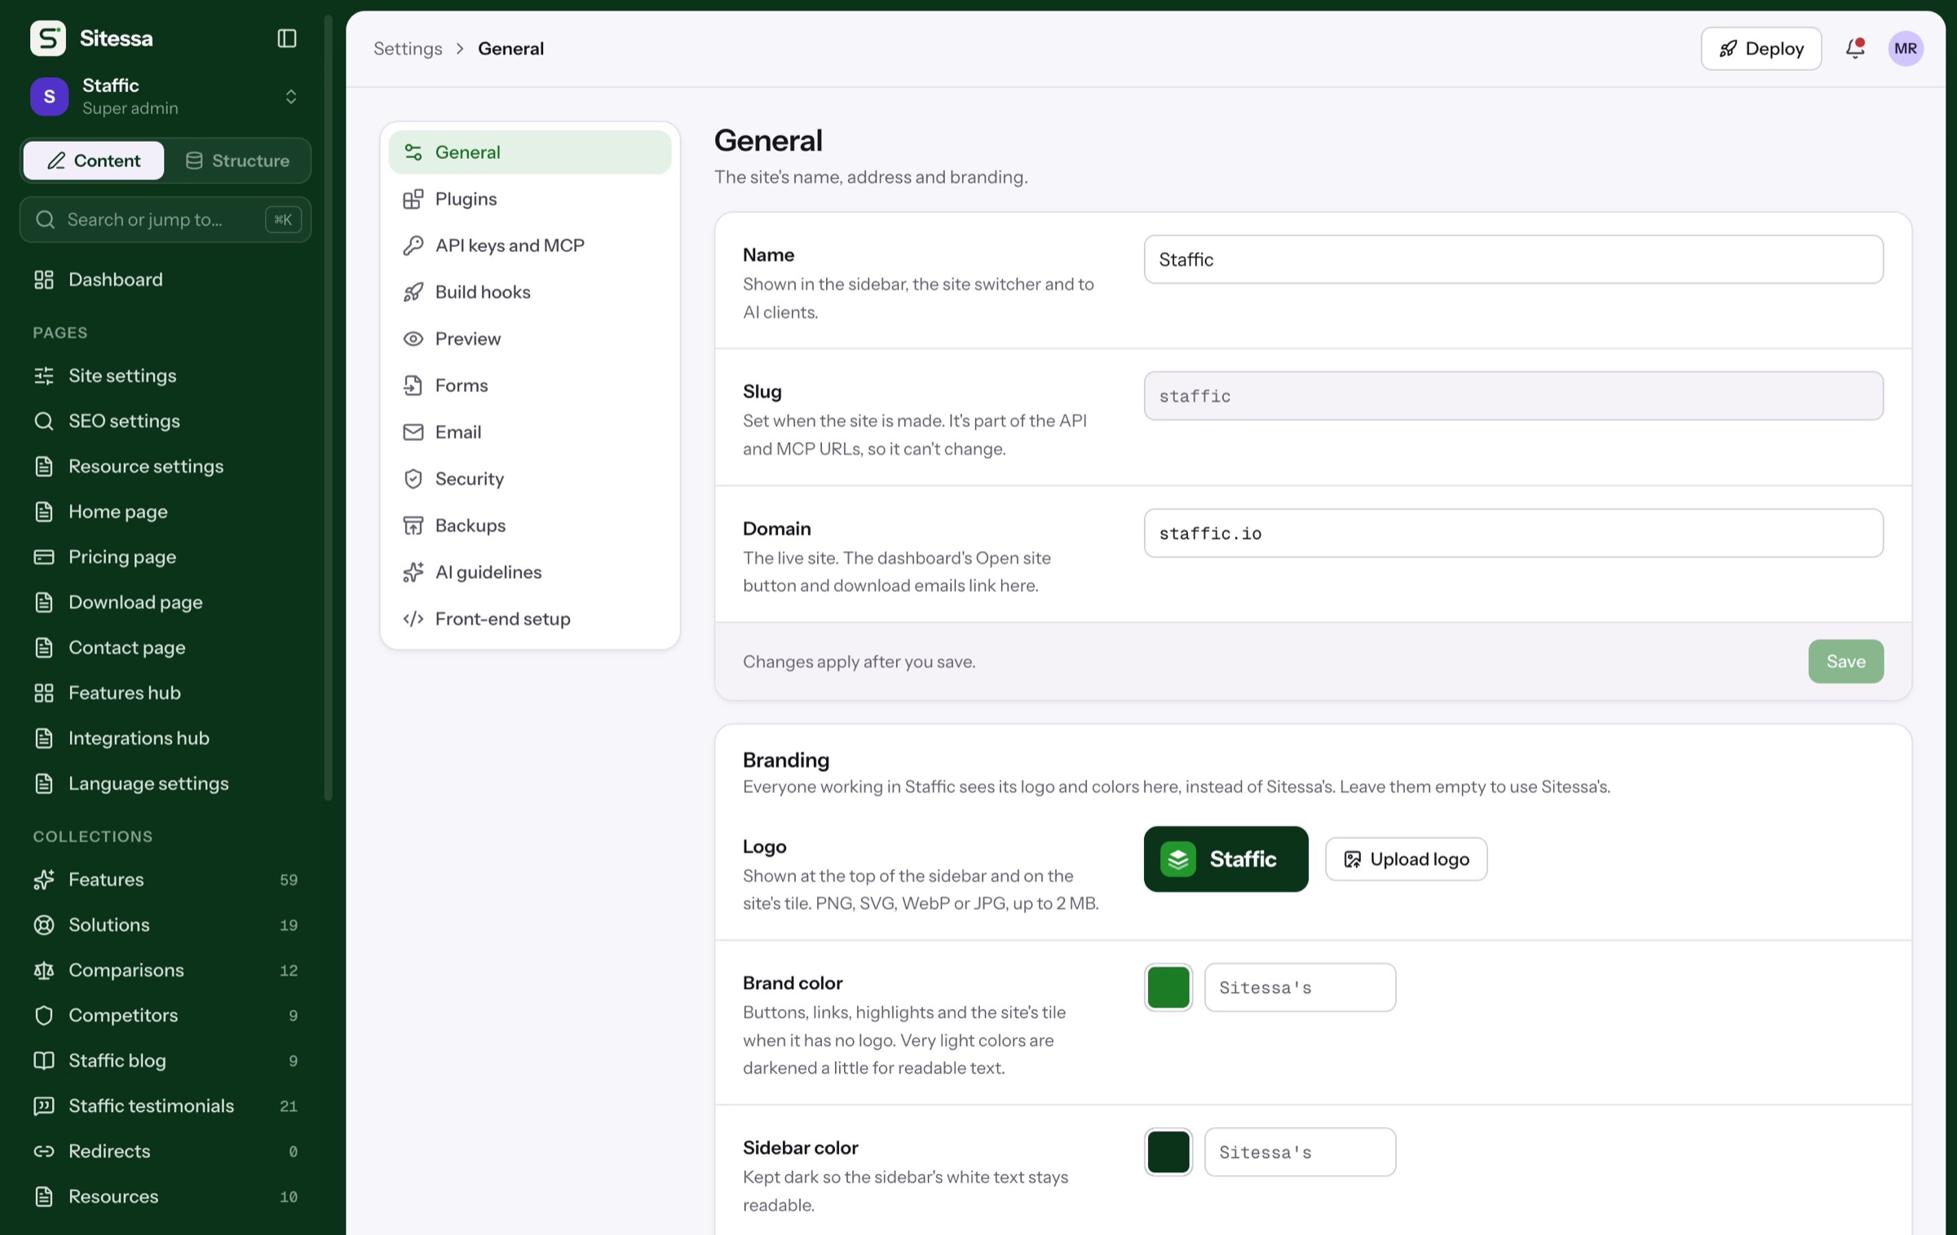Click the site Name input field
Image resolution: width=1957 pixels, height=1235 pixels.
point(1513,259)
